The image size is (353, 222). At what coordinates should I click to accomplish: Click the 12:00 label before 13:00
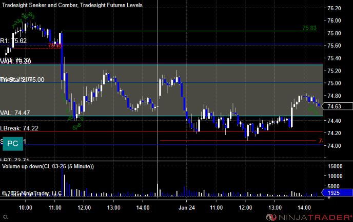pos(84,208)
